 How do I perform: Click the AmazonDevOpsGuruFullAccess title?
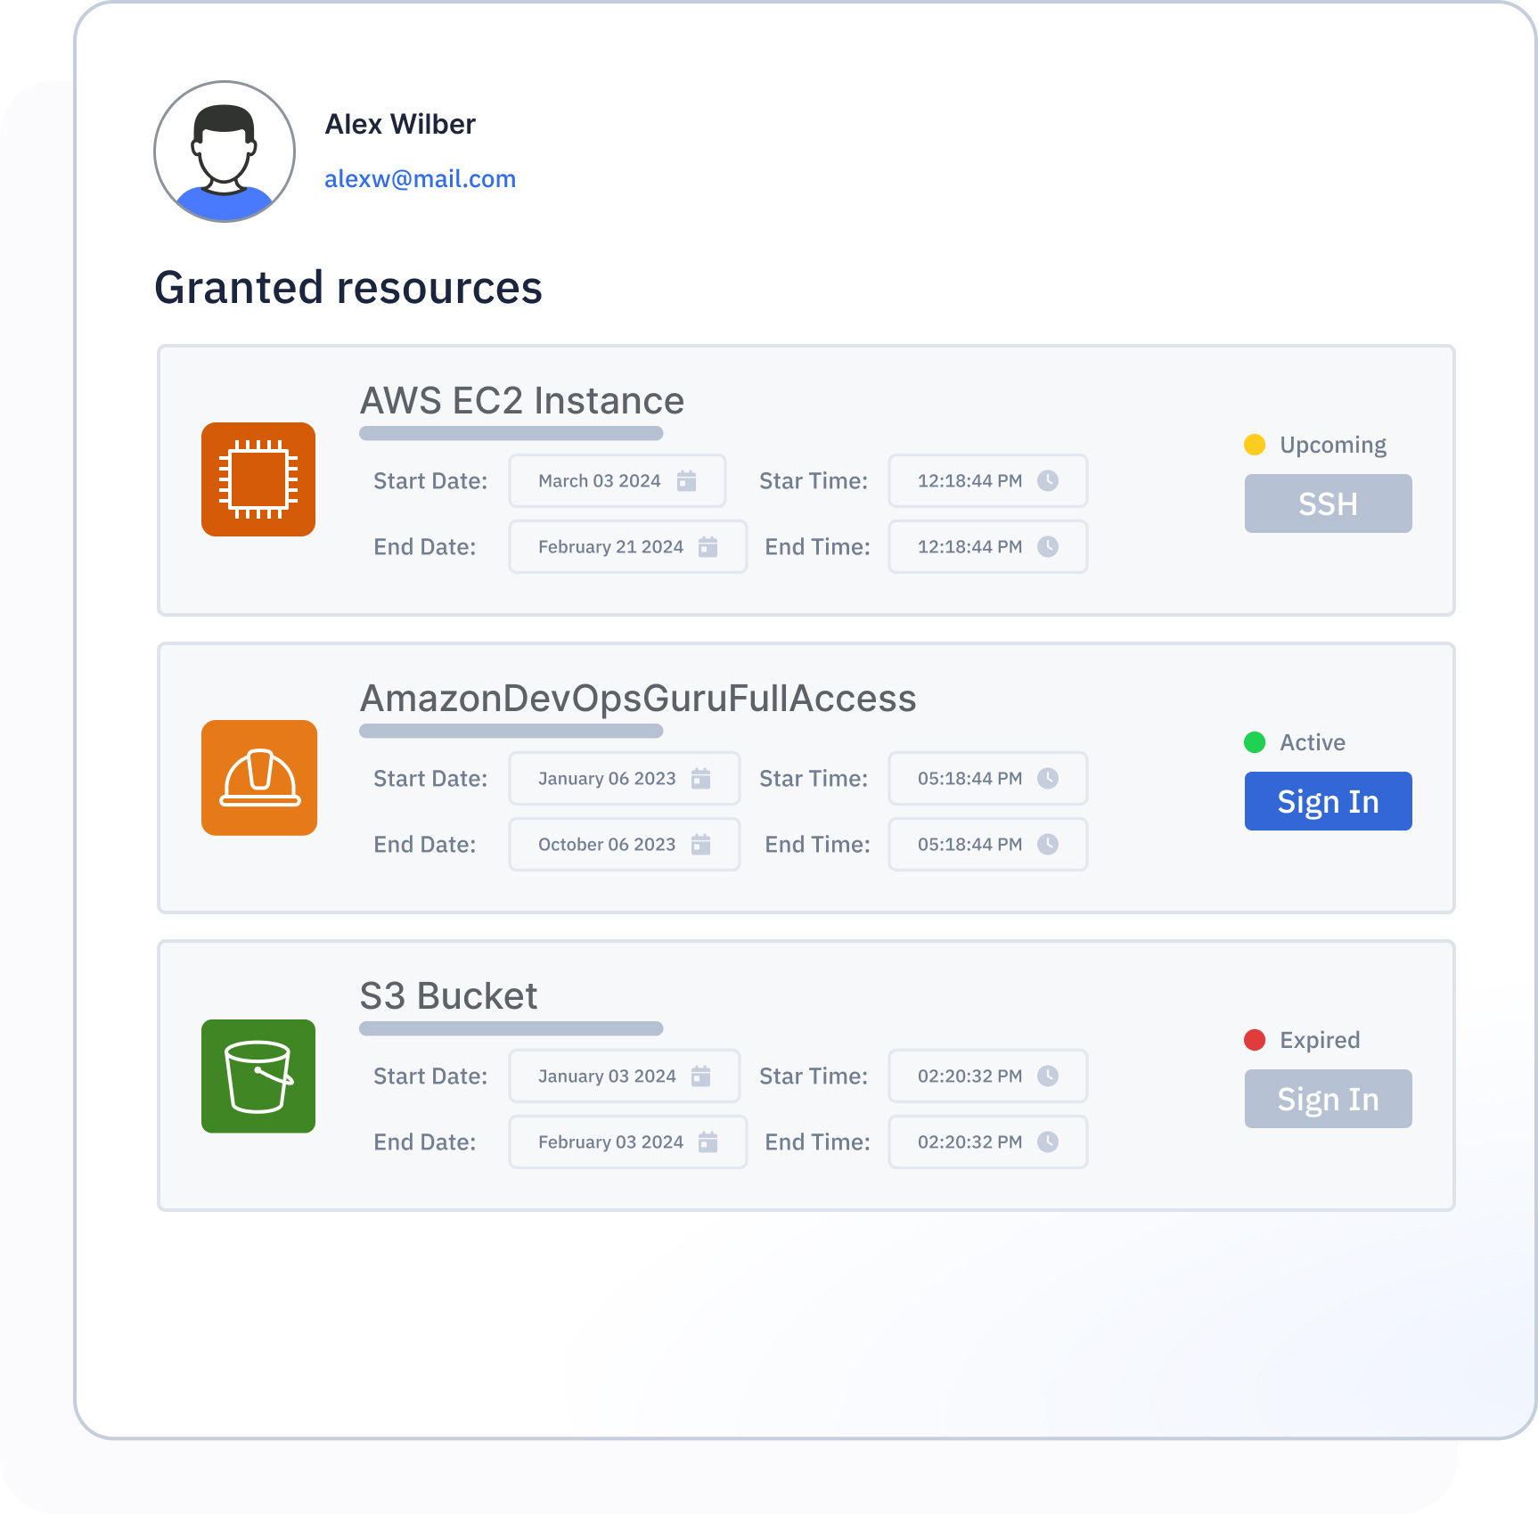pos(638,700)
